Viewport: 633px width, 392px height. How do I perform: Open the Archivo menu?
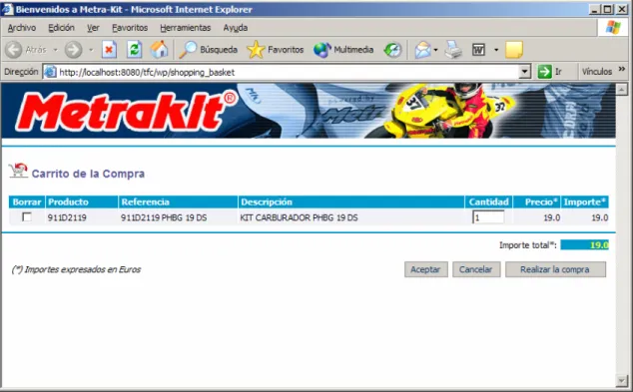coord(22,28)
